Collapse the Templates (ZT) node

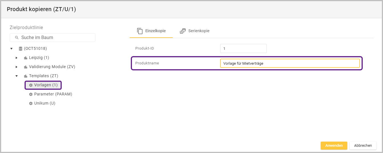click(17, 76)
